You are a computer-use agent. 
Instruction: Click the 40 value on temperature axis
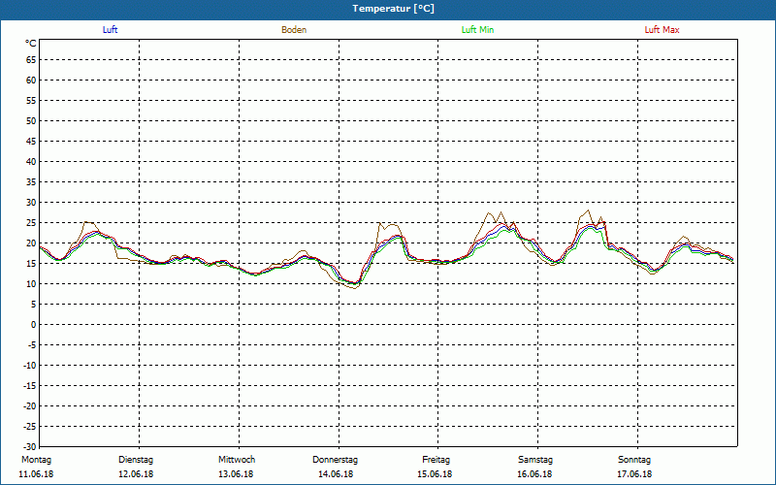coord(31,162)
